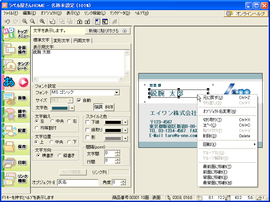Open the テンプレート sidebar item

click(16, 66)
